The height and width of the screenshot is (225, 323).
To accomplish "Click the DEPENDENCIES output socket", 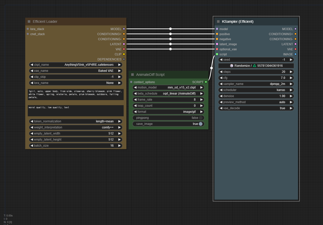I will click(x=124, y=59).
